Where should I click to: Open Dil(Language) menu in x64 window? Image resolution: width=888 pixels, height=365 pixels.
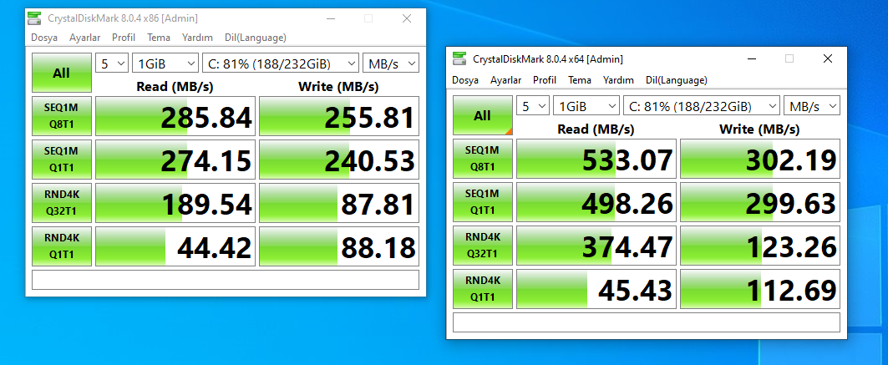pyautogui.click(x=676, y=80)
